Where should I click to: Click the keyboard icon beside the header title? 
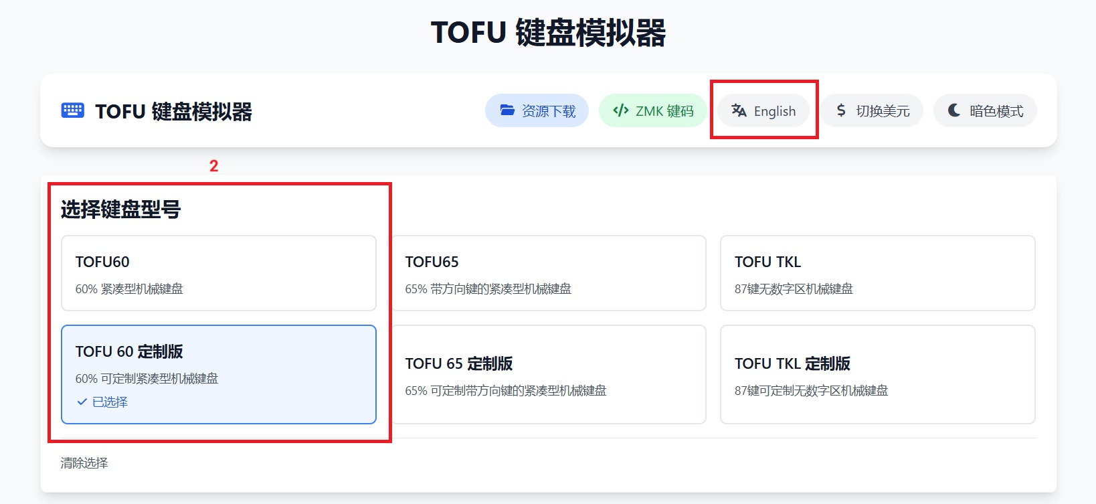pyautogui.click(x=72, y=110)
